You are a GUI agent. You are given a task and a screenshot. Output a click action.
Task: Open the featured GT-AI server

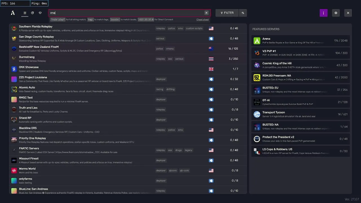pos(301,102)
